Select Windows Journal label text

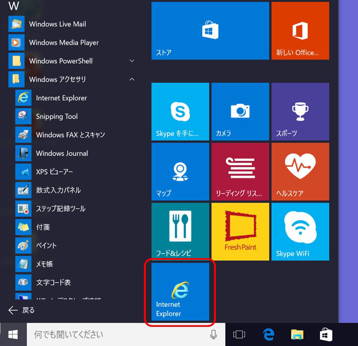[x=62, y=153]
